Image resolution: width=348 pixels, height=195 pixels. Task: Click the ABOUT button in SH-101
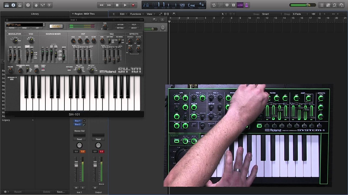(134, 28)
